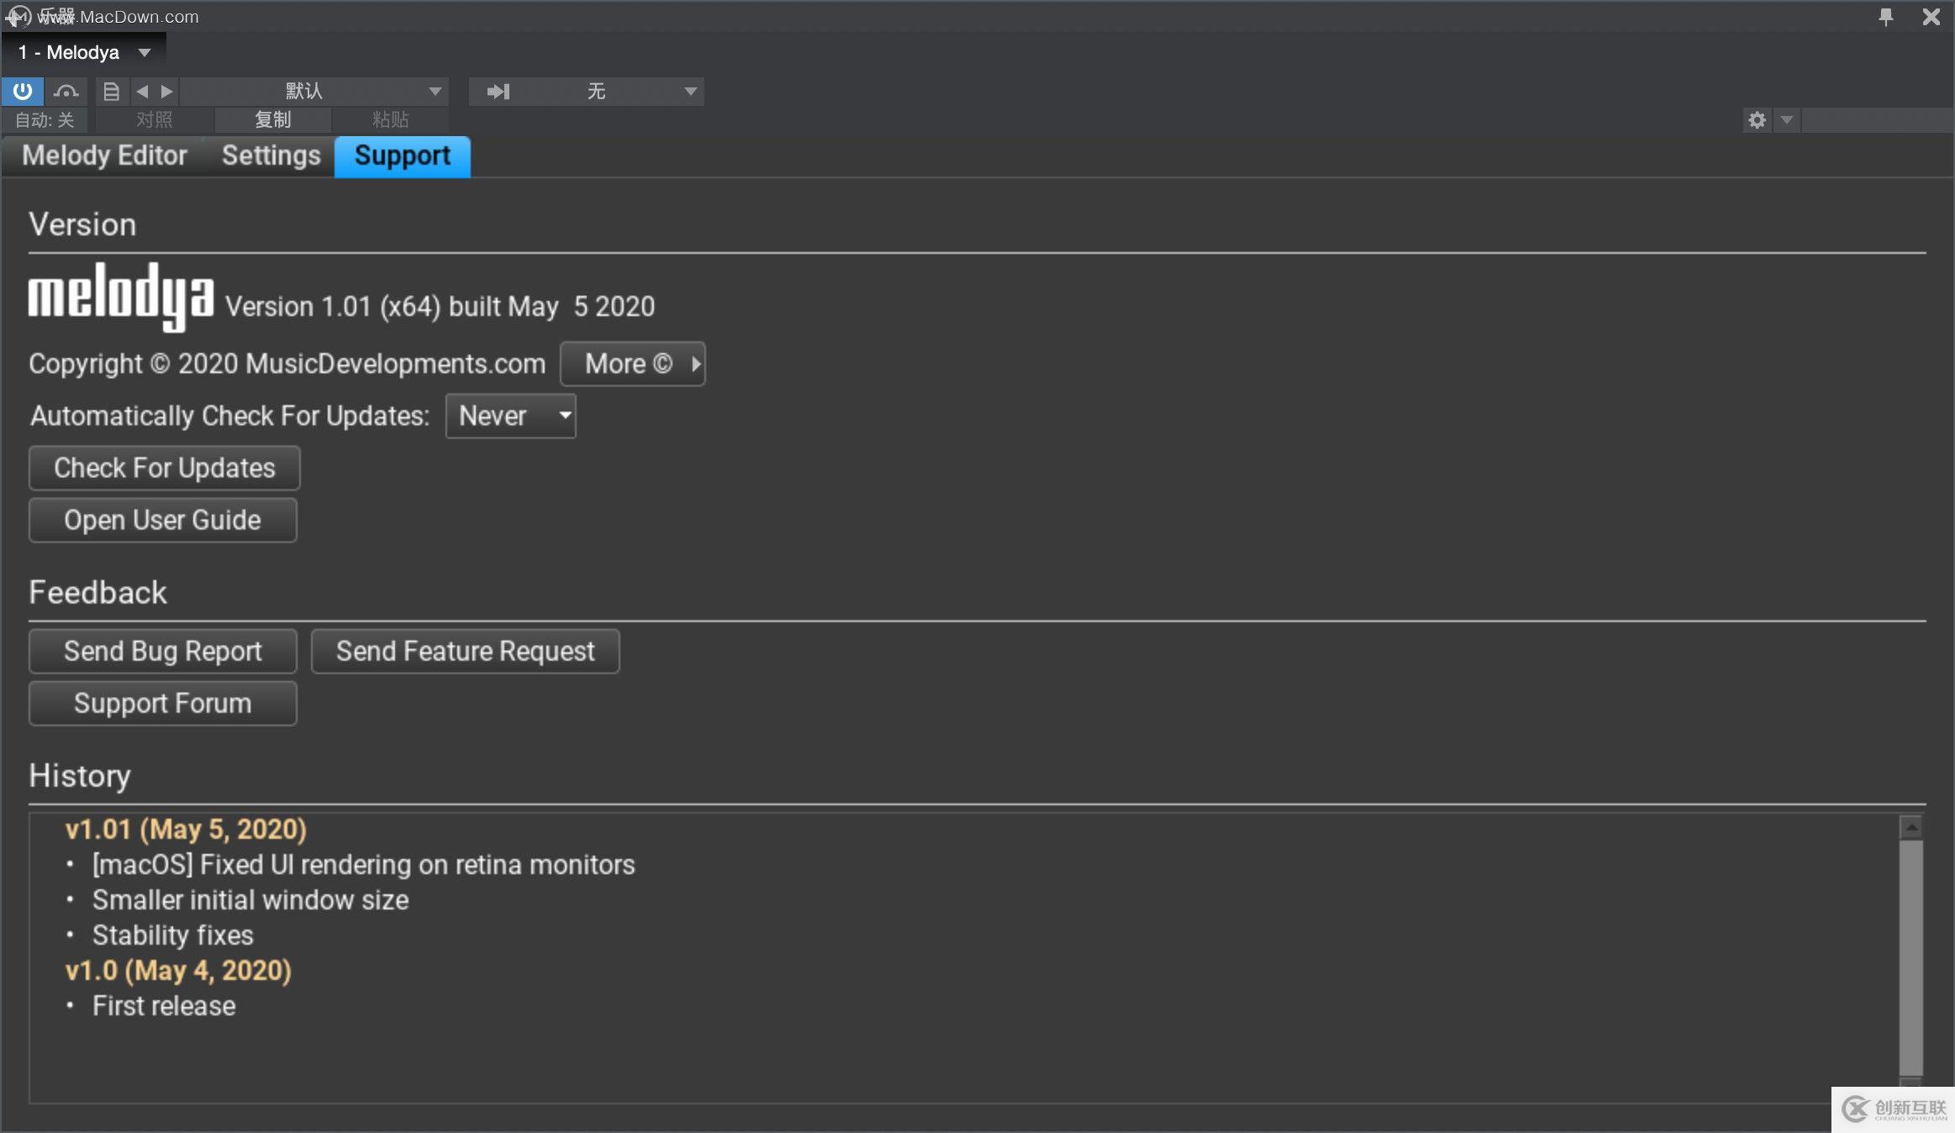
Task: Click the Melodya logo
Action: tap(121, 297)
